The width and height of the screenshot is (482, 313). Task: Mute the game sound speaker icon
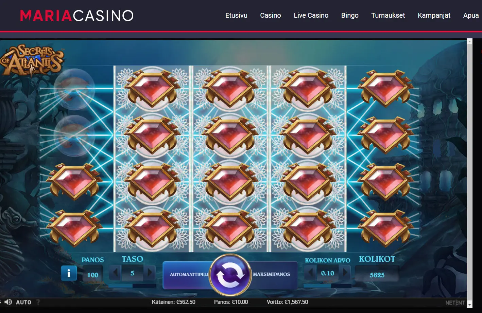click(x=8, y=302)
